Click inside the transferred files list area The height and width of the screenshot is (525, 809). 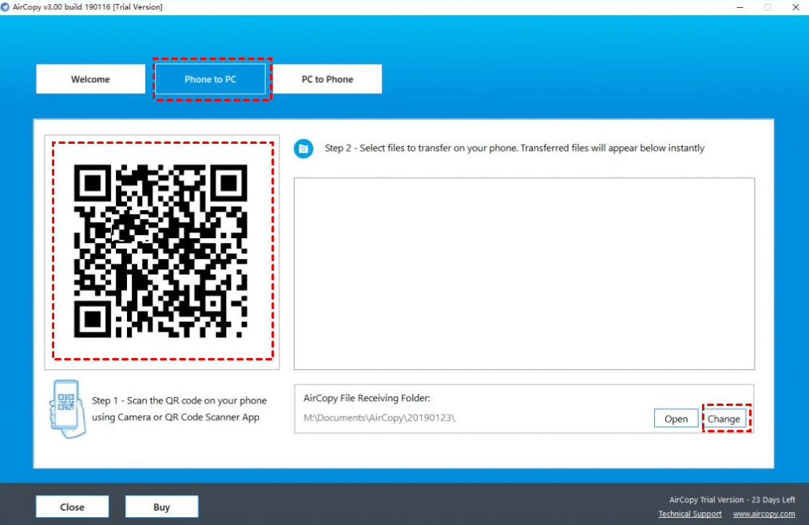(524, 273)
